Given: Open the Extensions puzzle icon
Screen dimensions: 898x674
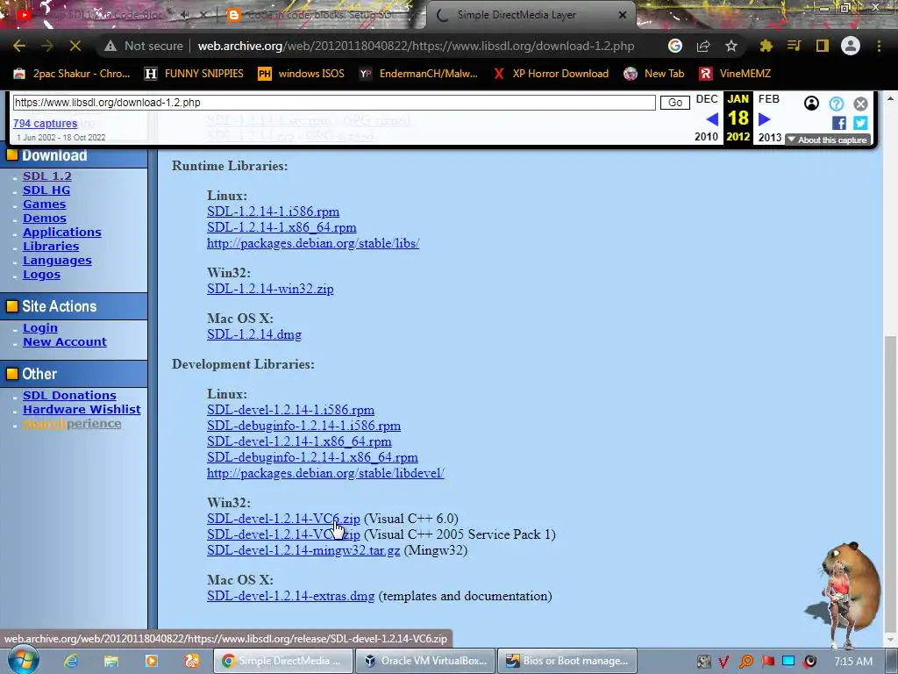Looking at the screenshot, I should point(766,46).
